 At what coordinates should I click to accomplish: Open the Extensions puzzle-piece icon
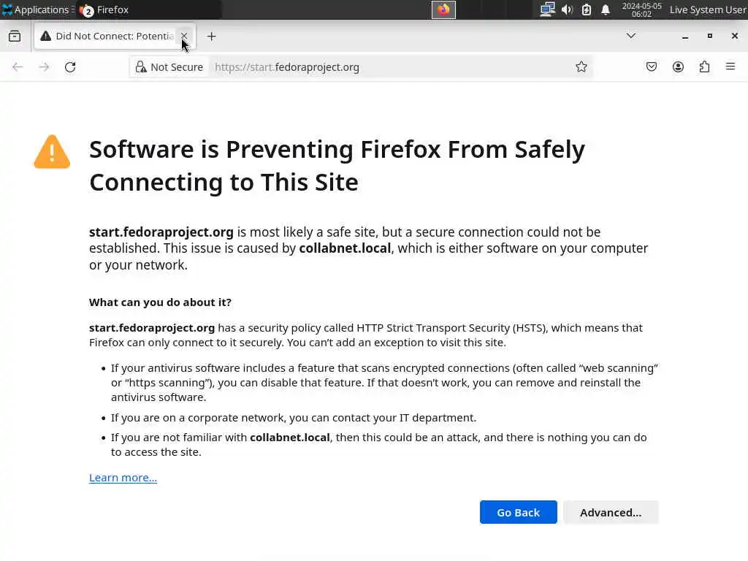pos(704,67)
